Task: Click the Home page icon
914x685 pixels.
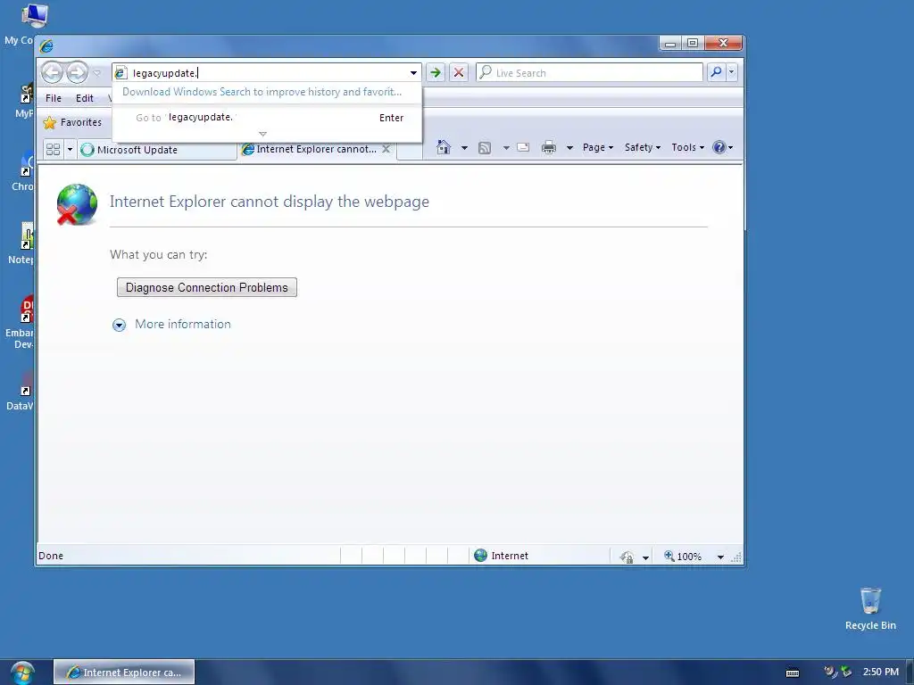Action: [444, 147]
